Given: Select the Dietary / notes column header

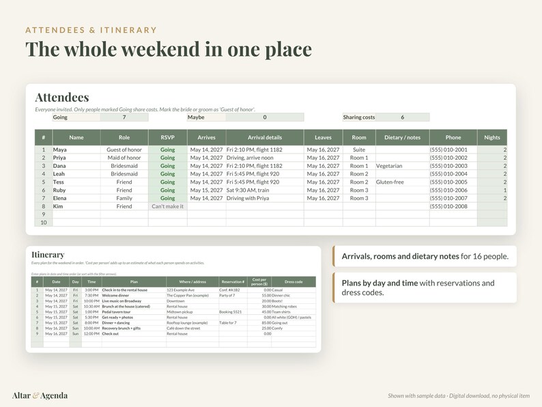Looking at the screenshot, I should coord(402,137).
